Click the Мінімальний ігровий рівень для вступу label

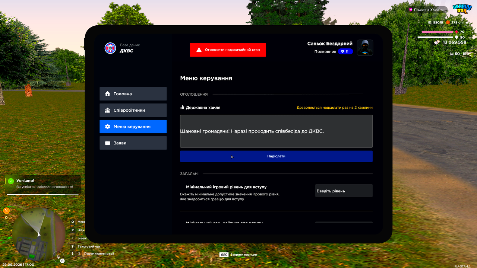point(226,187)
